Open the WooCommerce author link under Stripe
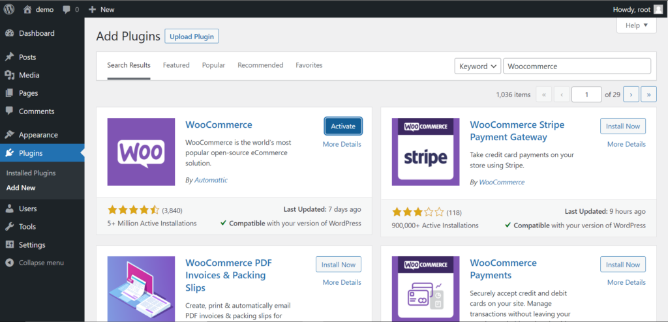 coord(502,183)
